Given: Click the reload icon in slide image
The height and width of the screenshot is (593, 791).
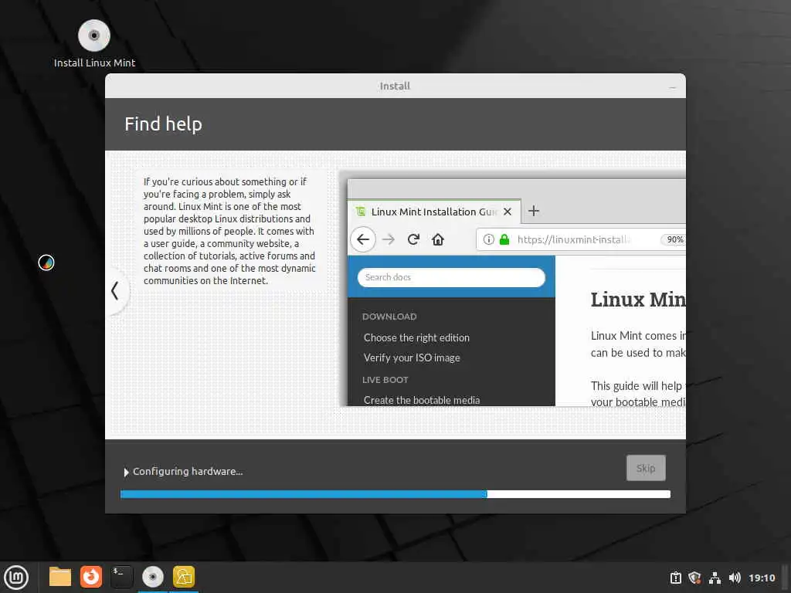Looking at the screenshot, I should pos(414,239).
